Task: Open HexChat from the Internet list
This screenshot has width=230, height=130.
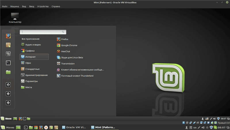Action: pyautogui.click(x=64, y=51)
